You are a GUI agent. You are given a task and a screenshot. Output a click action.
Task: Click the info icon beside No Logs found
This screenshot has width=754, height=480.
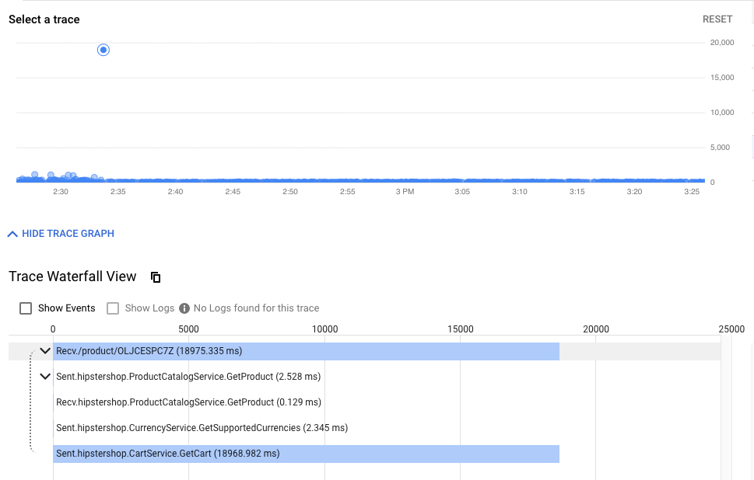coord(184,308)
